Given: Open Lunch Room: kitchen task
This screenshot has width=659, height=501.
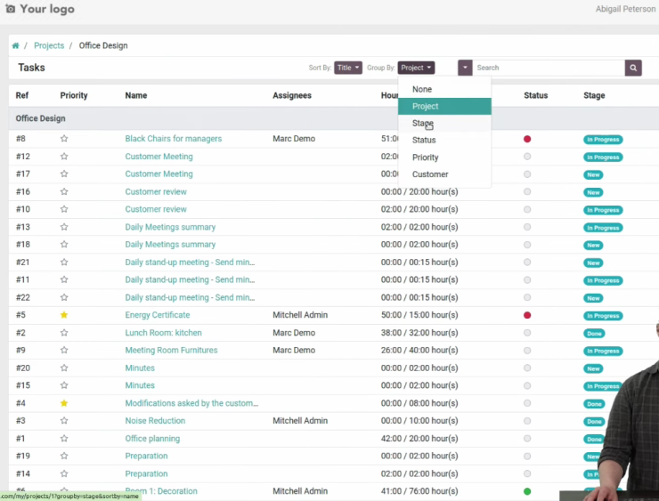Looking at the screenshot, I should (164, 333).
